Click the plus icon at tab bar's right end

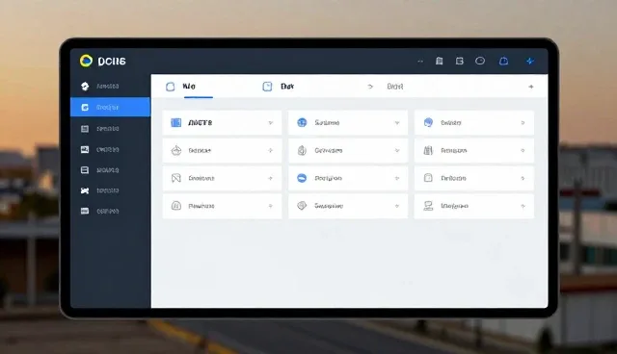[x=531, y=87]
